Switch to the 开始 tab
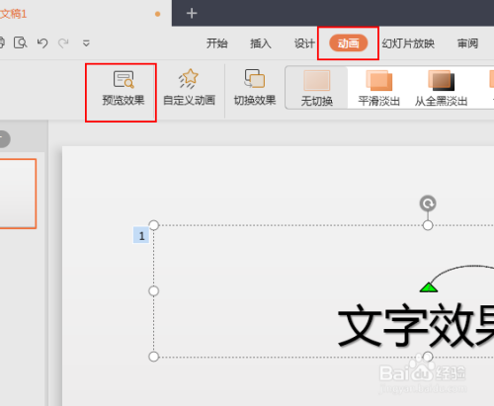The height and width of the screenshot is (406, 494). (216, 43)
